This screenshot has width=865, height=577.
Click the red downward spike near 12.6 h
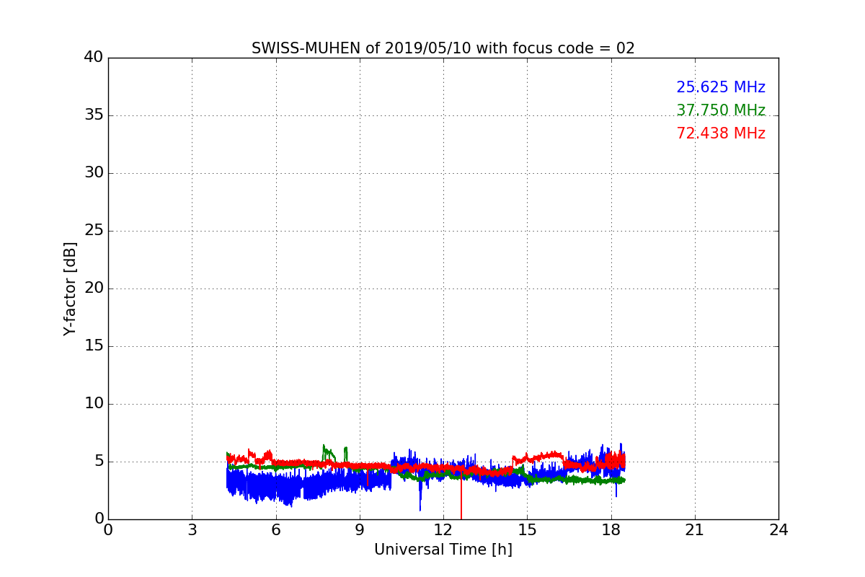(461, 498)
